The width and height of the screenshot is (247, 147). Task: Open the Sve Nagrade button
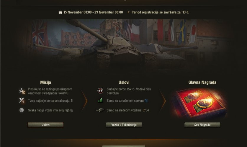click(x=202, y=125)
